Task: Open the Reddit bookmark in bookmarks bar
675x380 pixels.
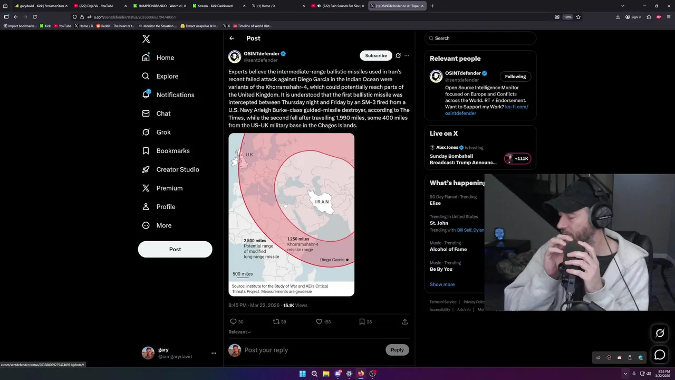Action: 115,25
